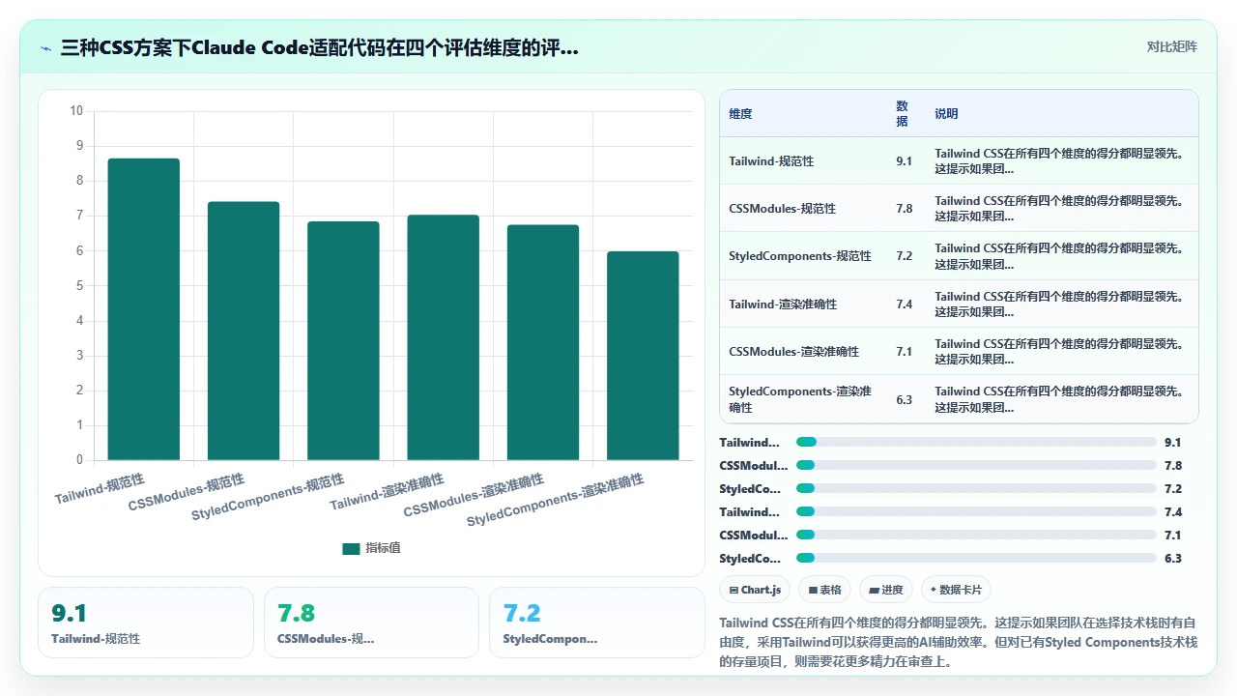Select the 数据卡片 chip
Screen dimensions: 1237x696
pyautogui.click(x=956, y=590)
